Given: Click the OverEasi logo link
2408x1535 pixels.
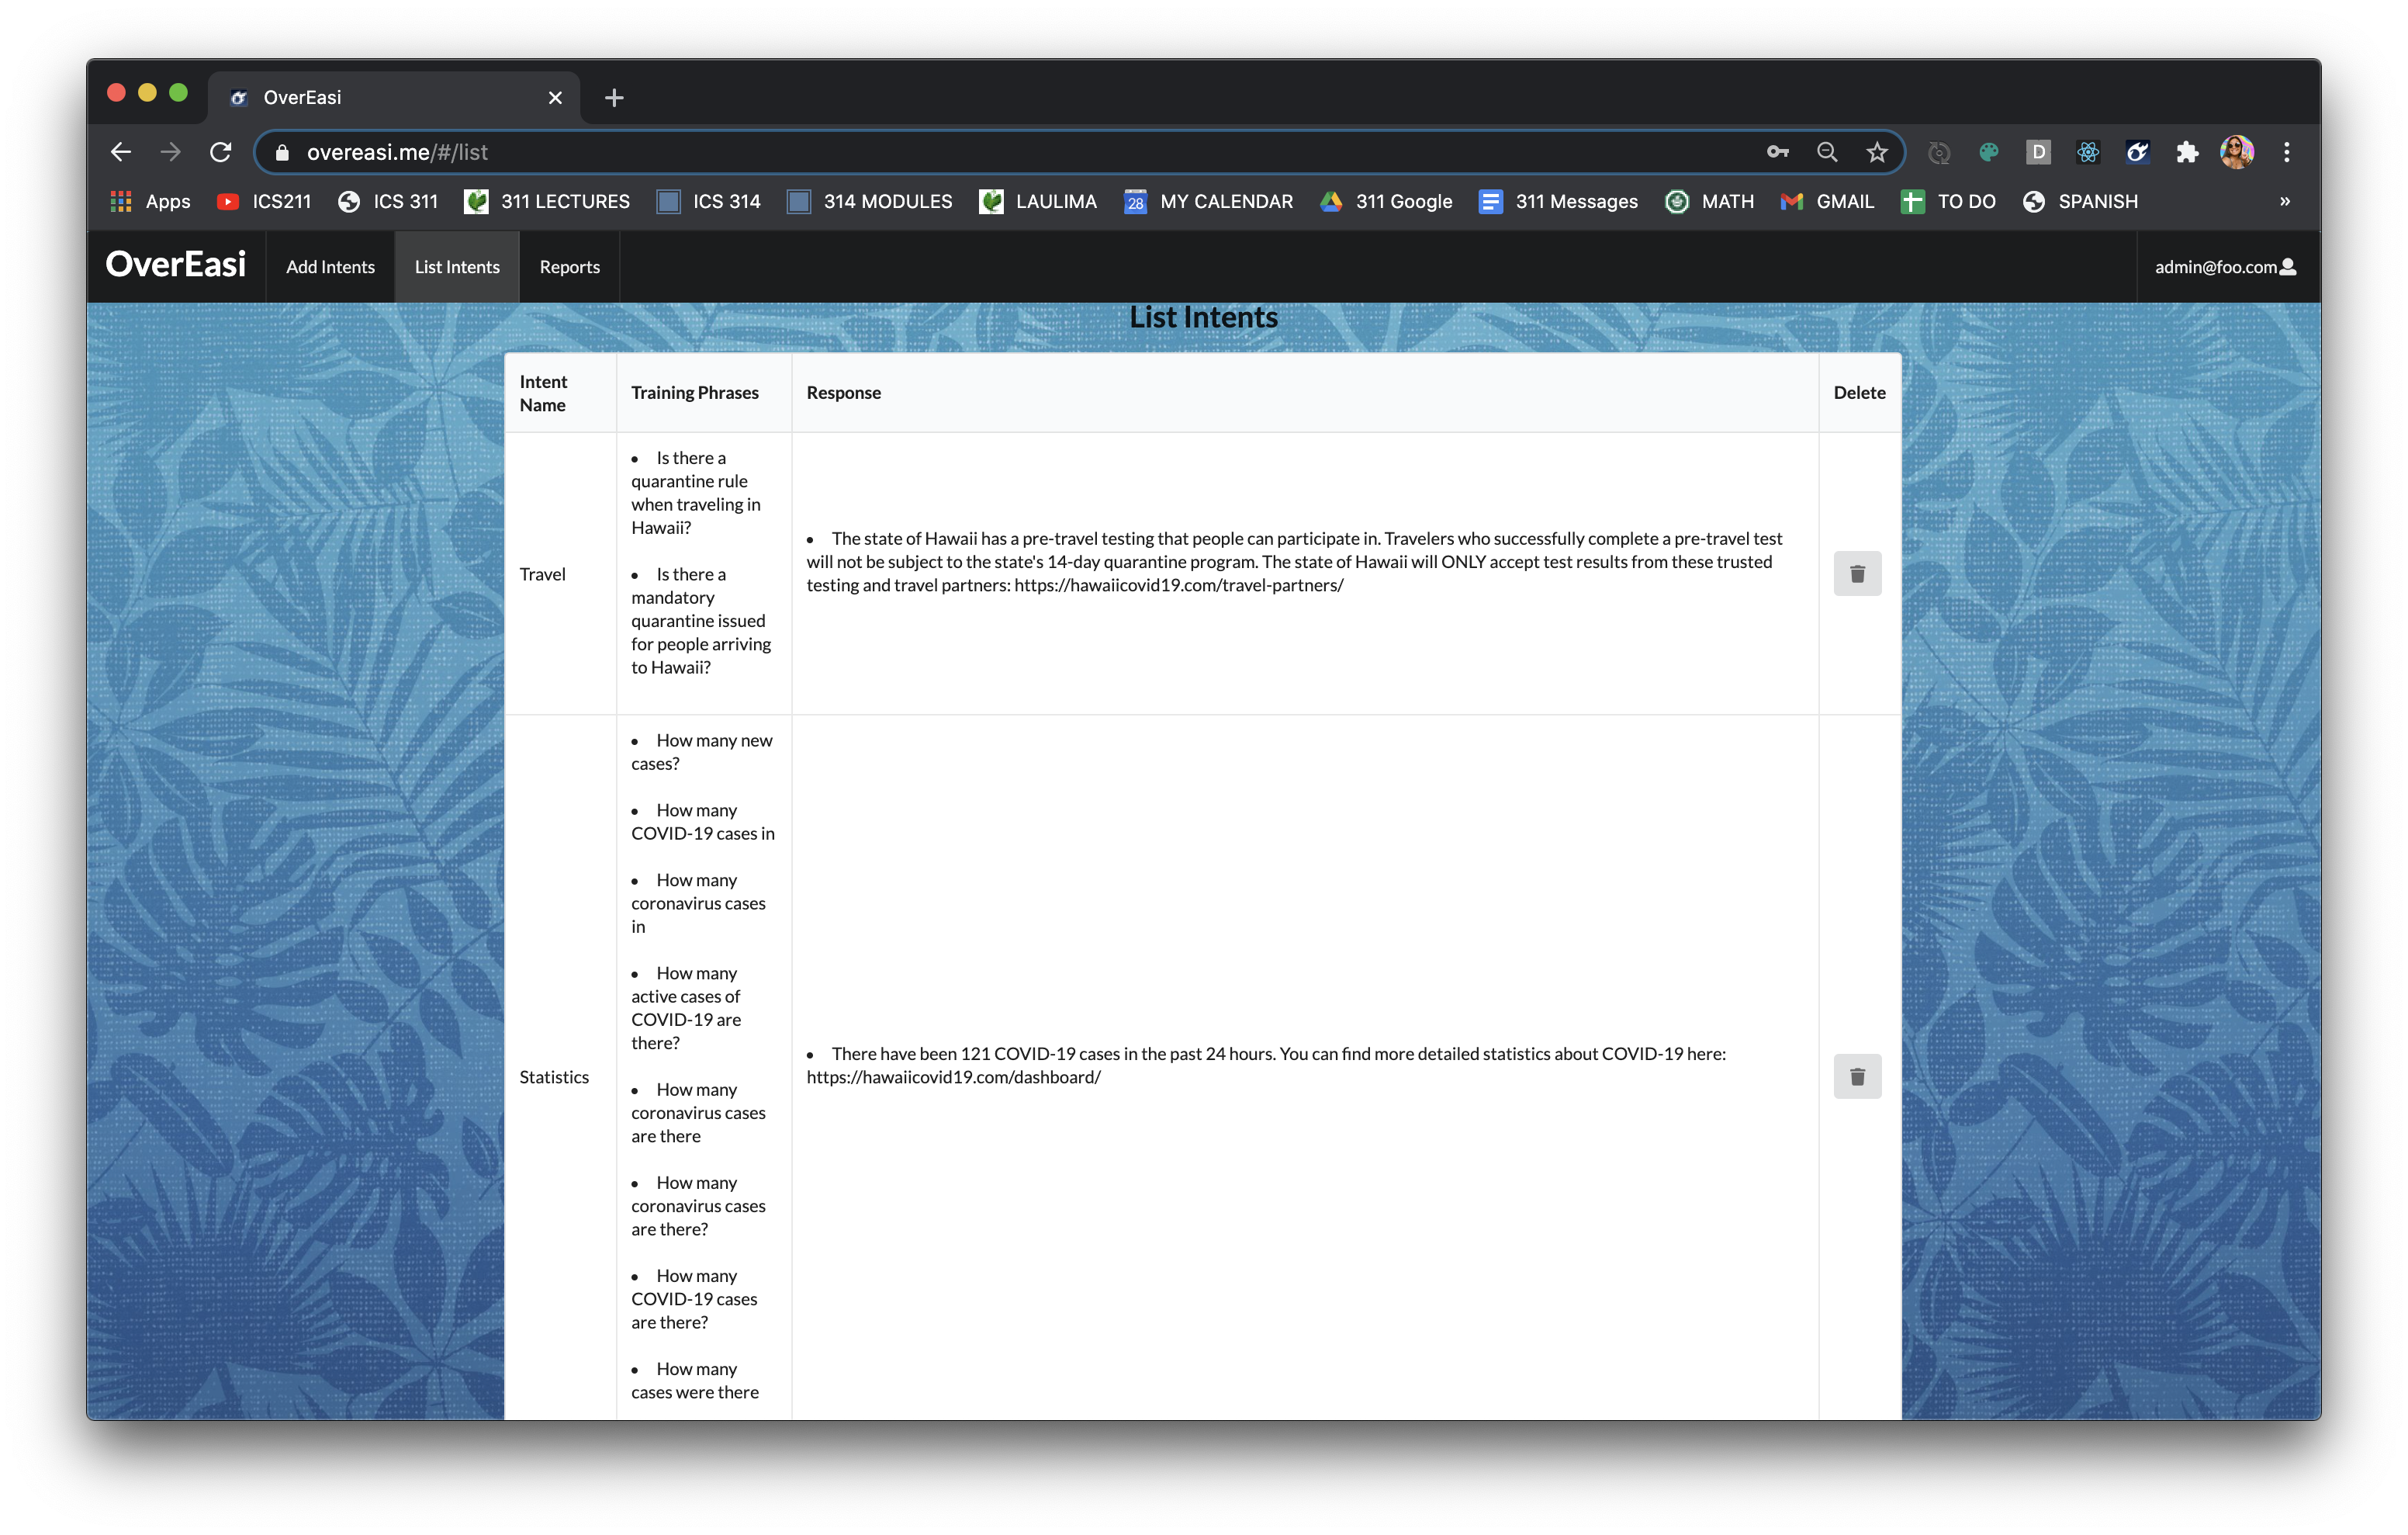Looking at the screenshot, I should point(176,264).
